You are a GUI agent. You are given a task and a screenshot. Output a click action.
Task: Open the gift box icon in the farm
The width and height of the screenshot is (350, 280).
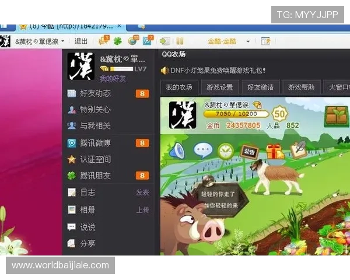point(275,152)
